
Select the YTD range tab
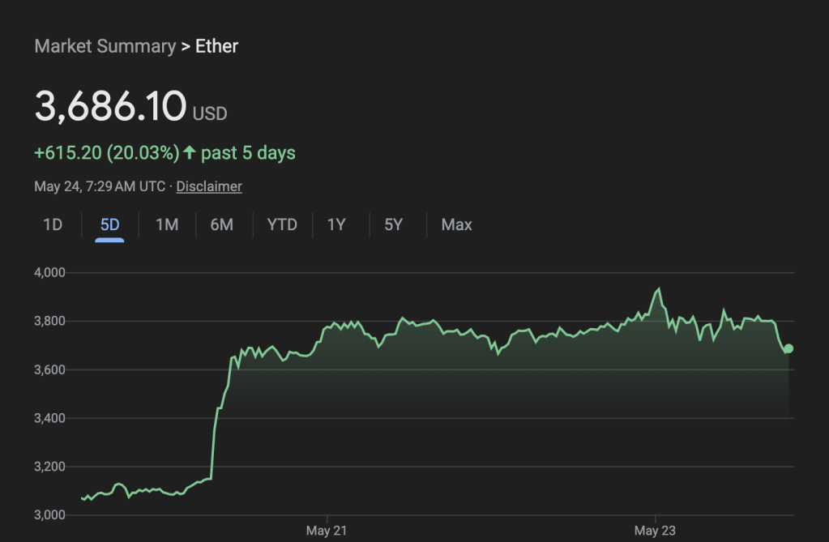pyautogui.click(x=282, y=224)
